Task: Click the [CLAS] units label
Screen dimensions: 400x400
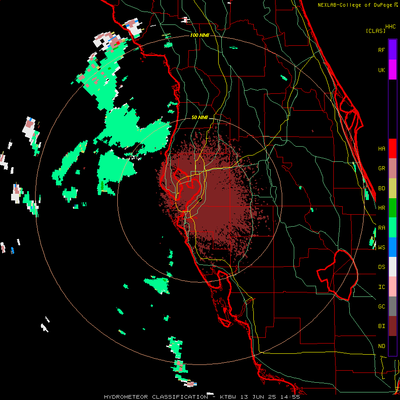Action: click(376, 31)
